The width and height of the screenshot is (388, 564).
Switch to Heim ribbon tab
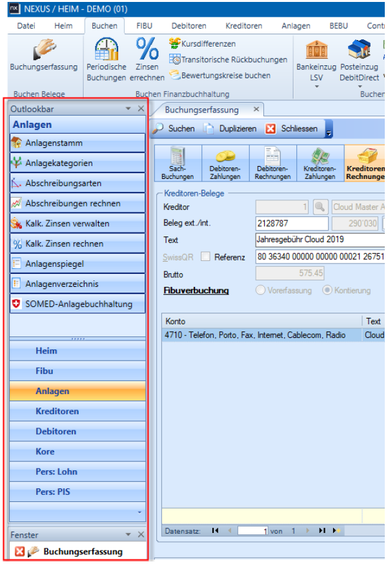pyautogui.click(x=63, y=26)
